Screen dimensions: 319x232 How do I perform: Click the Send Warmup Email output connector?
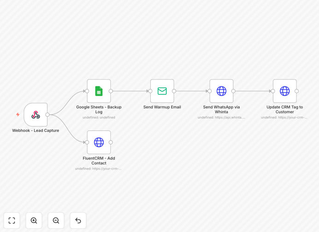pos(174,91)
